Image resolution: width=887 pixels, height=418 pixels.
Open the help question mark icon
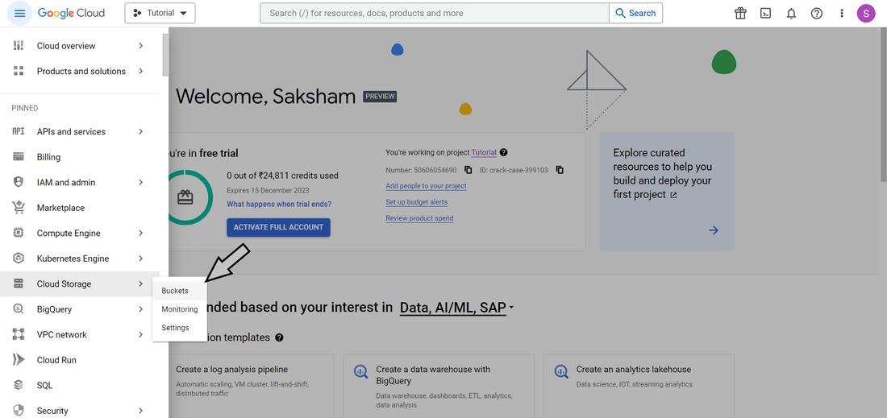tap(817, 13)
